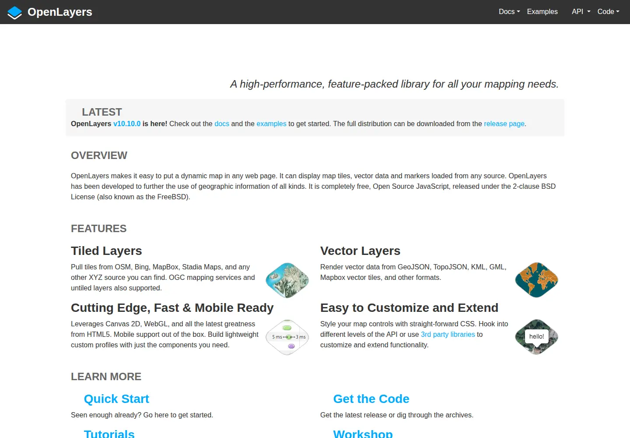This screenshot has height=438, width=630.
Task: Open the Quick Start link
Action: 116,399
